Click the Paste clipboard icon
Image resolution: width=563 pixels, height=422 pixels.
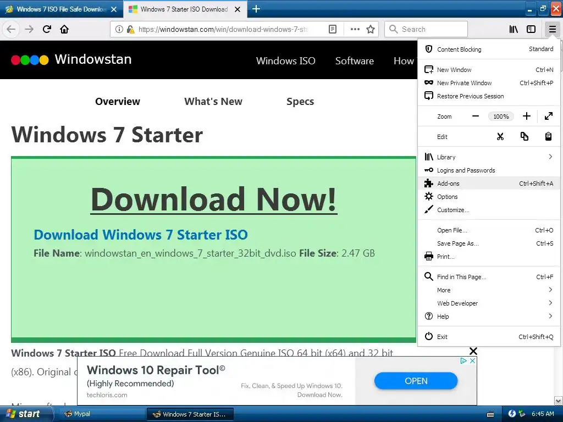pos(548,136)
